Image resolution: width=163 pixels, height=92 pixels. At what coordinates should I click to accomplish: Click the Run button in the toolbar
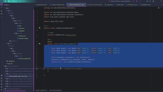click(x=133, y=1)
